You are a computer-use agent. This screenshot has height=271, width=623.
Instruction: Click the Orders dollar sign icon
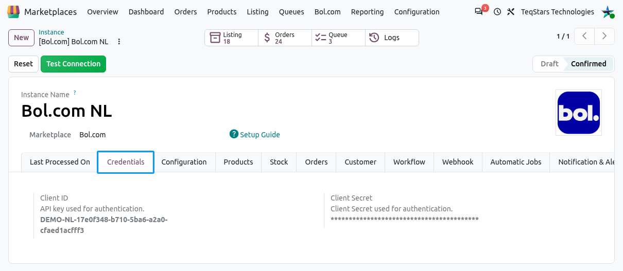click(267, 38)
